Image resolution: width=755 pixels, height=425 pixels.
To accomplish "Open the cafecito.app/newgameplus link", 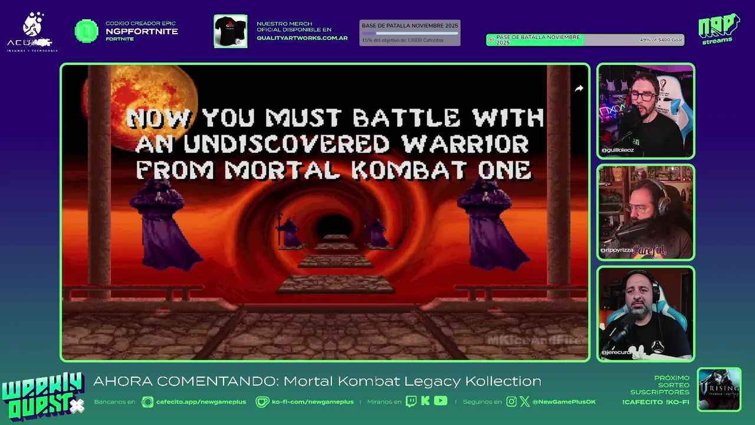I will pos(201,402).
